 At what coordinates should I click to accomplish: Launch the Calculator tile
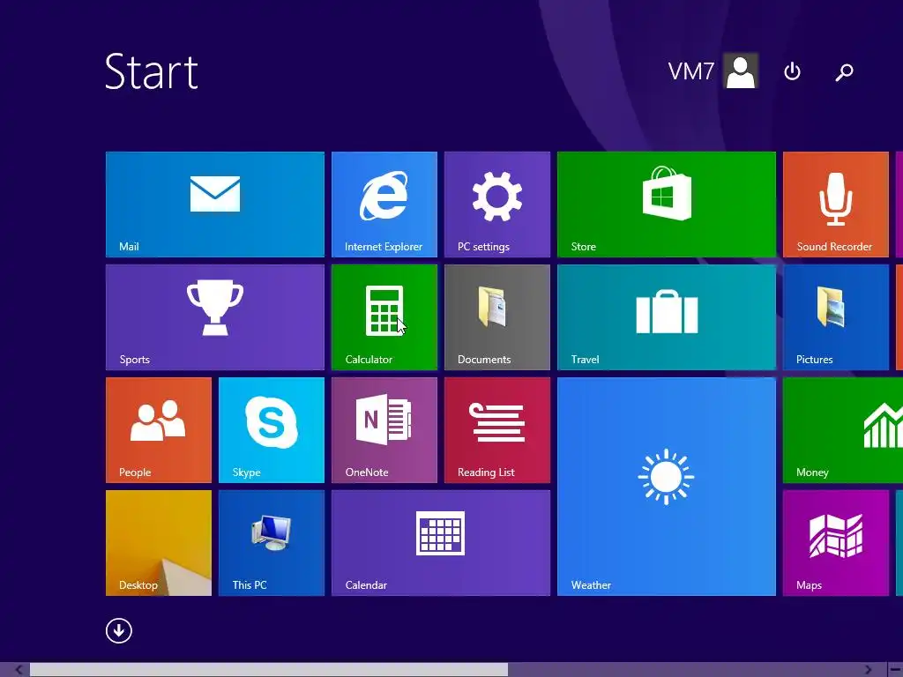(x=384, y=317)
